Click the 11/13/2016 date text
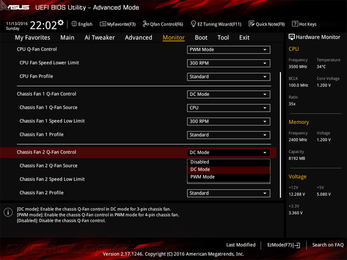This screenshot has height=260, width=347. (17, 24)
